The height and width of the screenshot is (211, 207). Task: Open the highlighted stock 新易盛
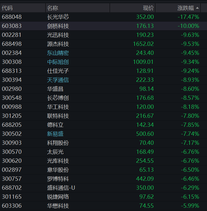coord(55,134)
